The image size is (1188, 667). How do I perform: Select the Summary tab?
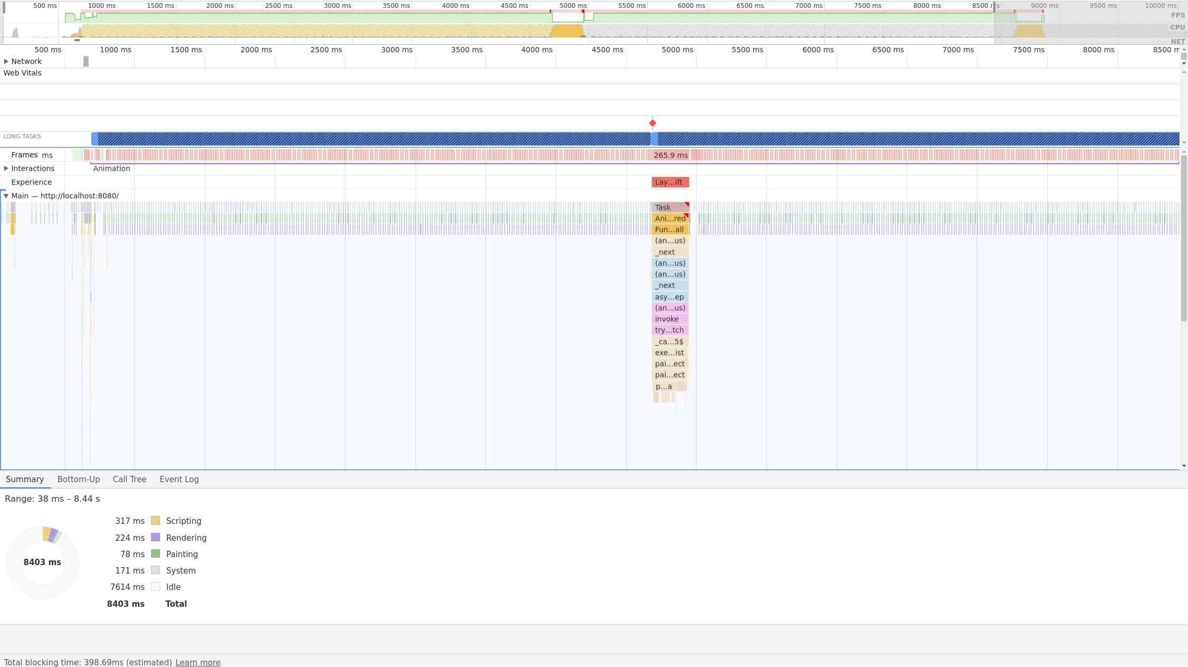pyautogui.click(x=24, y=479)
